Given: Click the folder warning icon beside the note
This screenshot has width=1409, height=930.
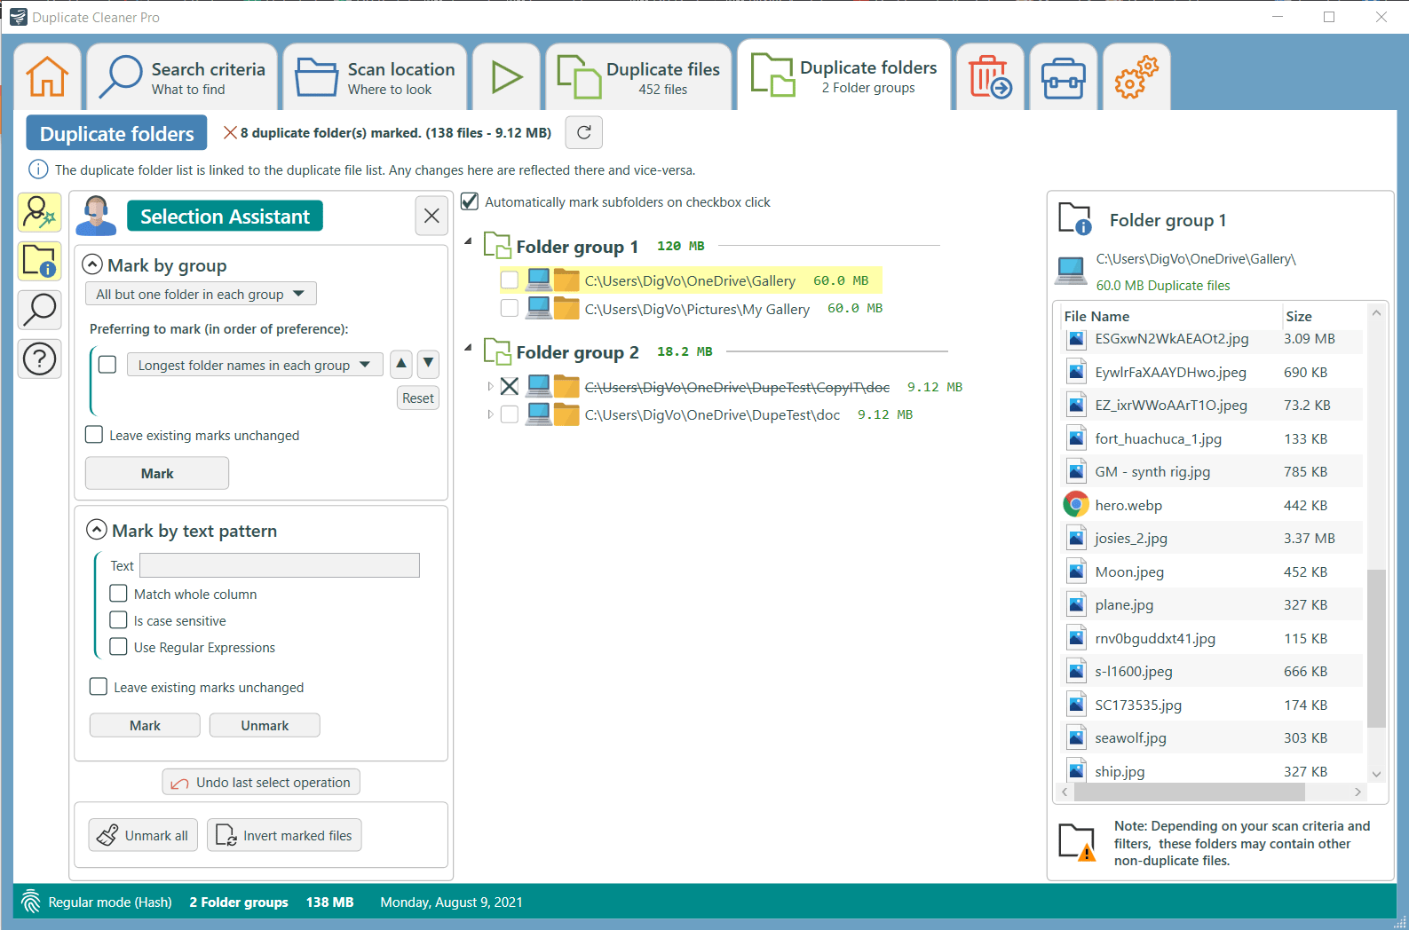Looking at the screenshot, I should 1078,842.
